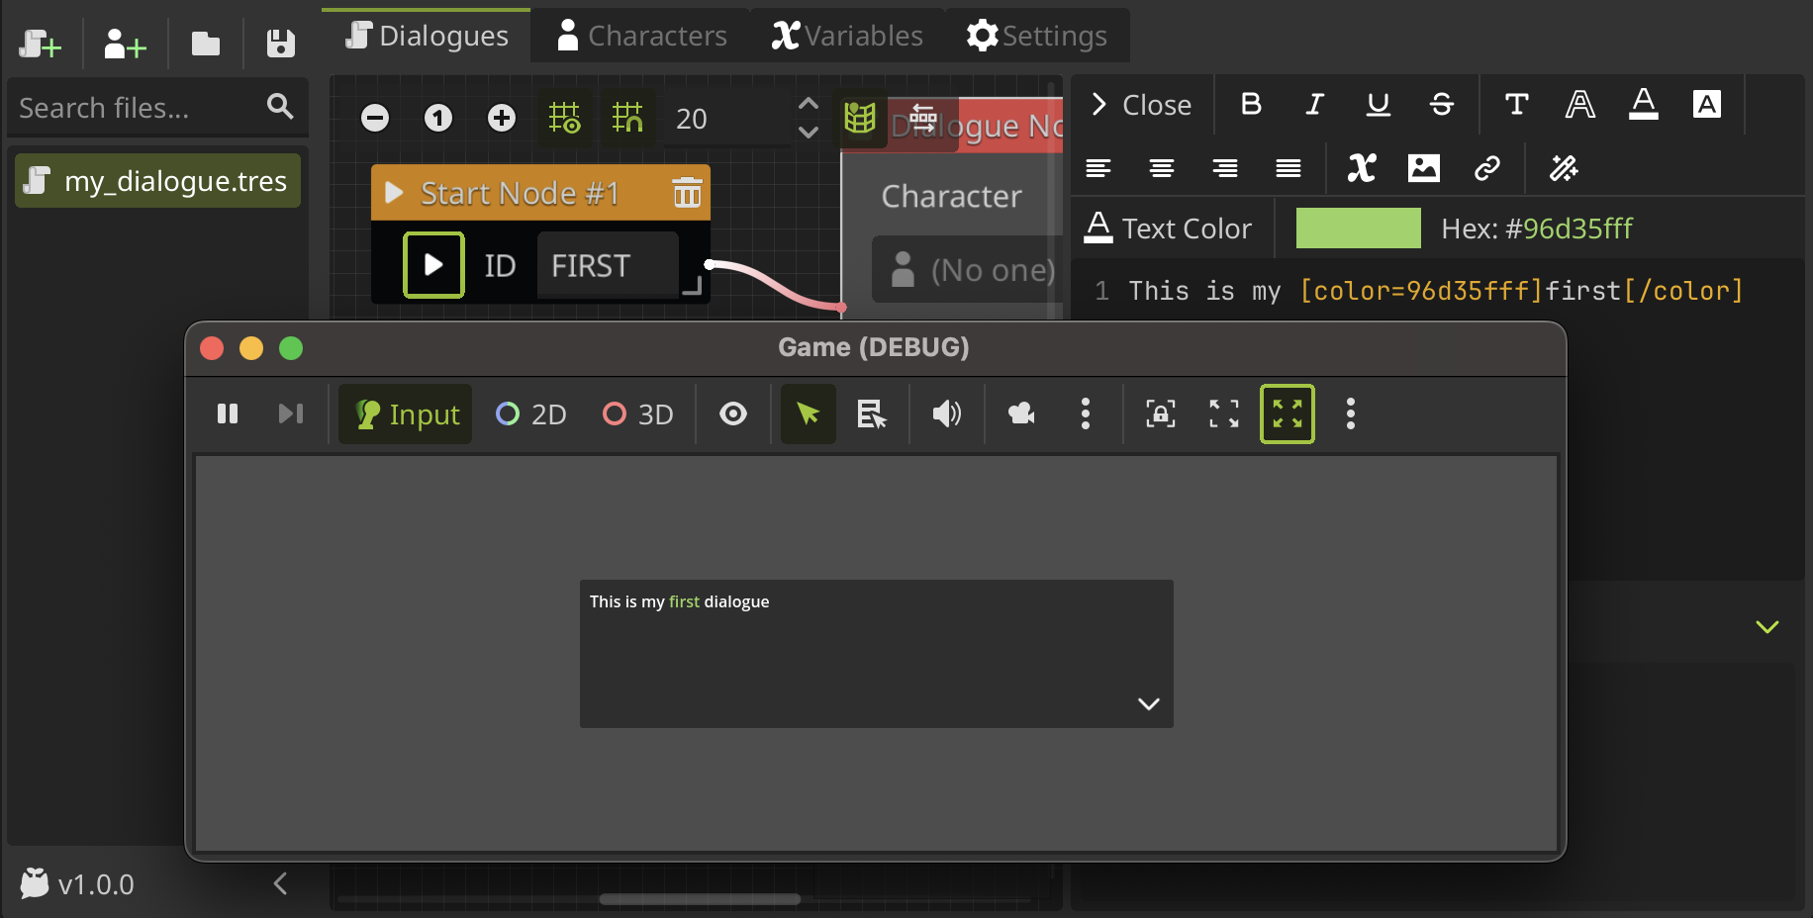Open the Settings tab
This screenshot has width=1813, height=918.
pos(1036,35)
